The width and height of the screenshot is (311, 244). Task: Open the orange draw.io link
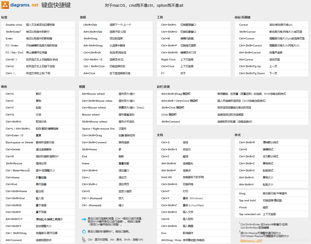click(251, 241)
